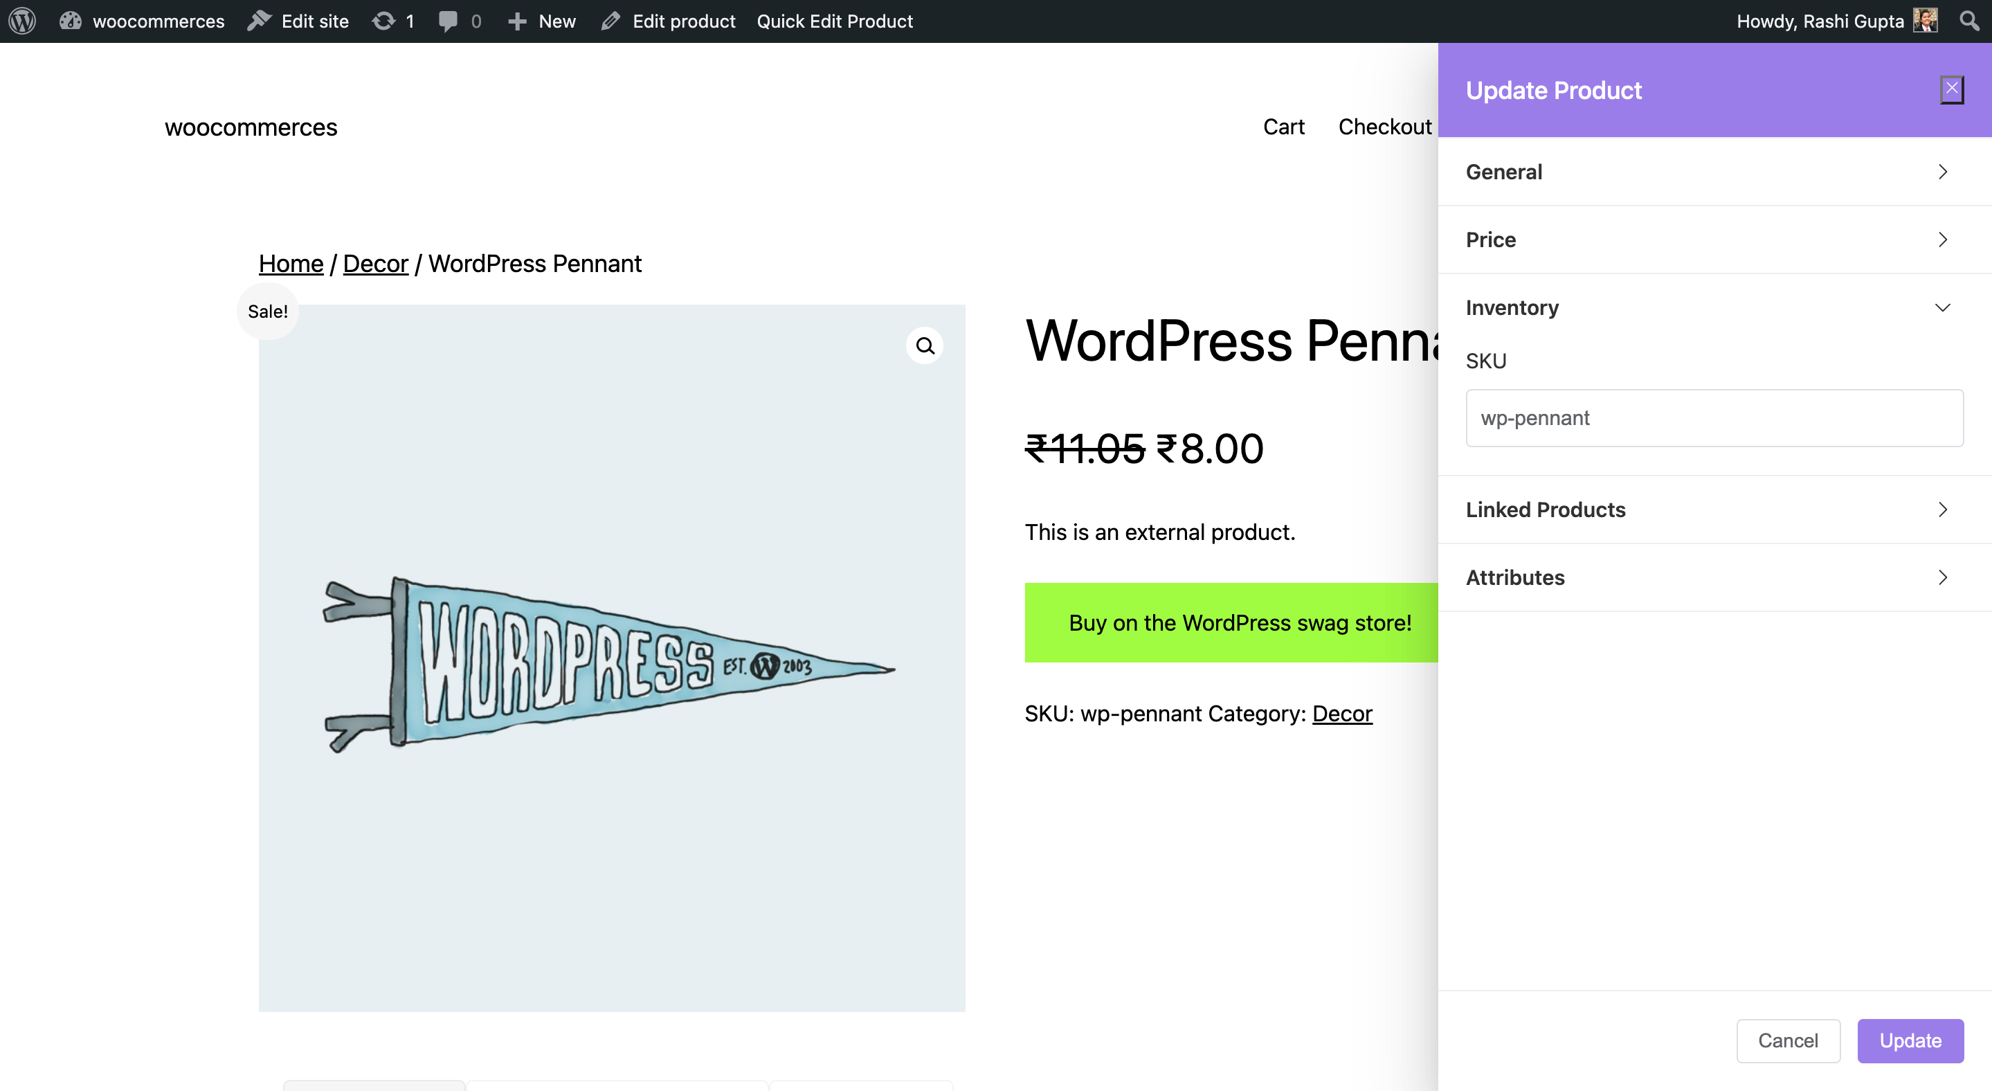Click the Edit product icon
The height and width of the screenshot is (1091, 1992).
(x=613, y=20)
